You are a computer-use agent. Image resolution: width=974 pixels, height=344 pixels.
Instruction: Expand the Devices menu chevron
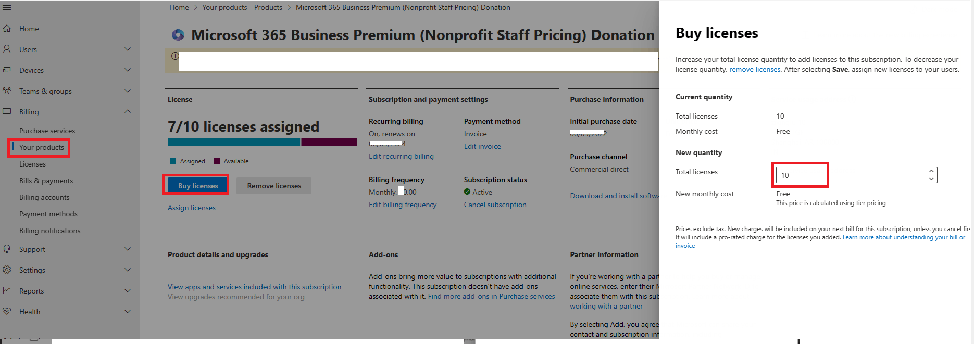tap(128, 70)
